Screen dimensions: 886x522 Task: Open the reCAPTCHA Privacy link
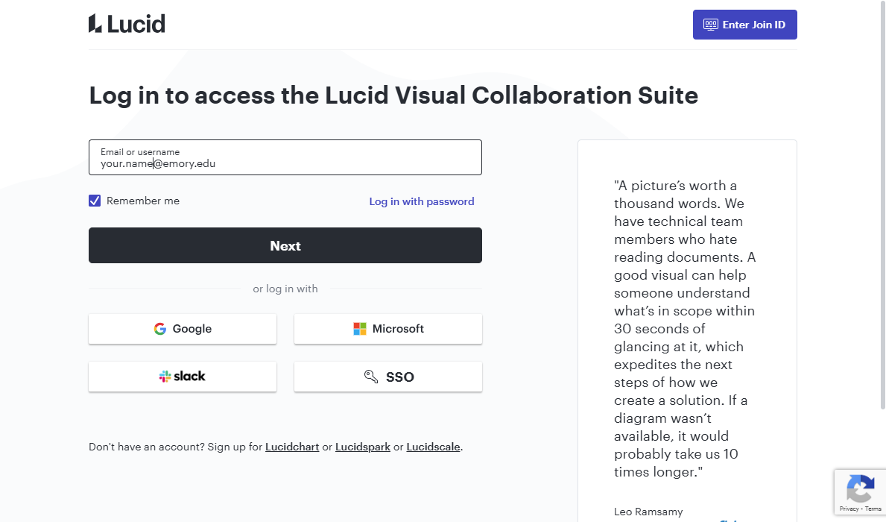click(x=849, y=509)
